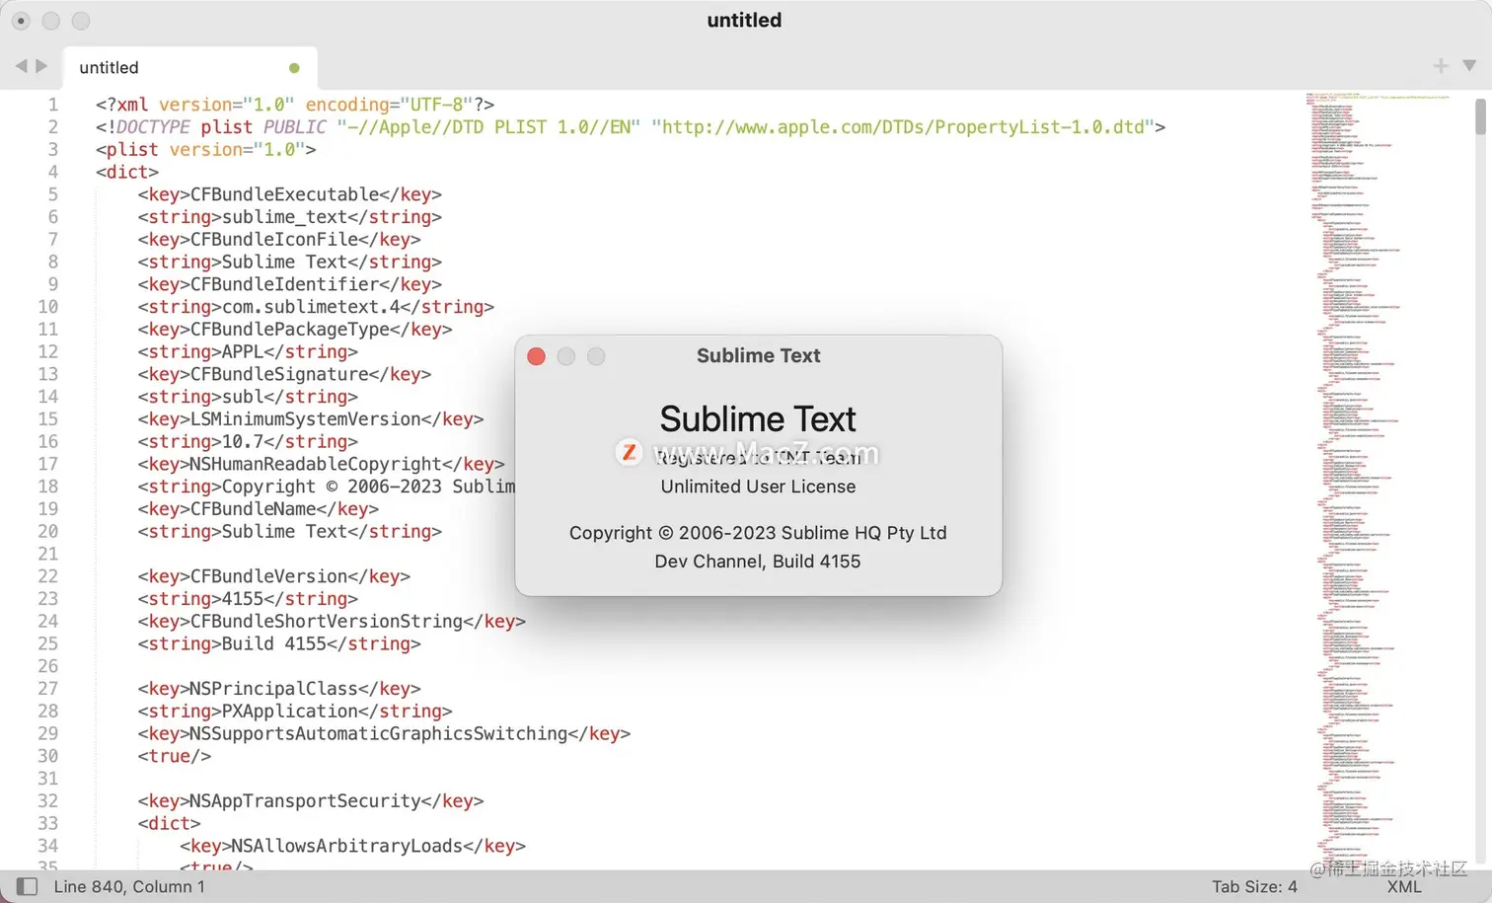
Task: Click the Build 4155 string on line 25
Action: click(x=279, y=643)
